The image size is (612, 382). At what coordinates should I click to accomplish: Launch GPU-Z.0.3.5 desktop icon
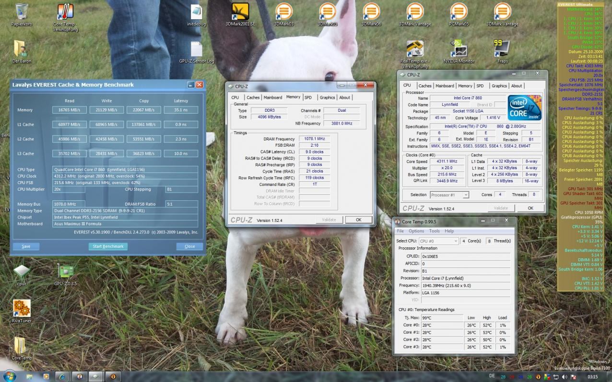65,275
